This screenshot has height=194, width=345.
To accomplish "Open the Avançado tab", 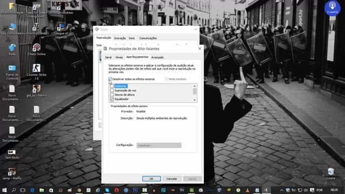I will pos(157,58).
